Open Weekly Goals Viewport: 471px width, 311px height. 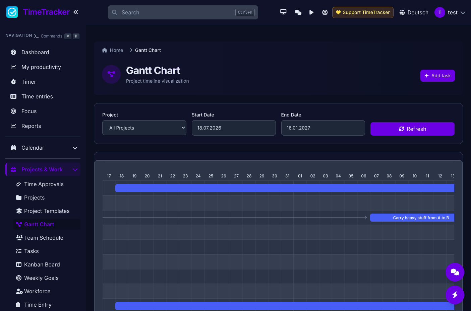[x=47, y=278]
